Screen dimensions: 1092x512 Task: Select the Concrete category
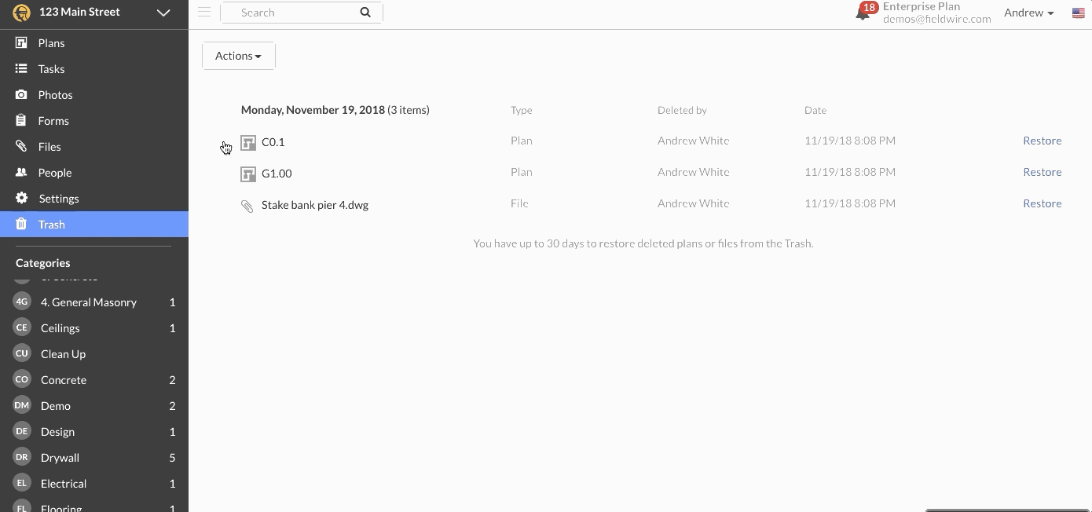(94, 380)
